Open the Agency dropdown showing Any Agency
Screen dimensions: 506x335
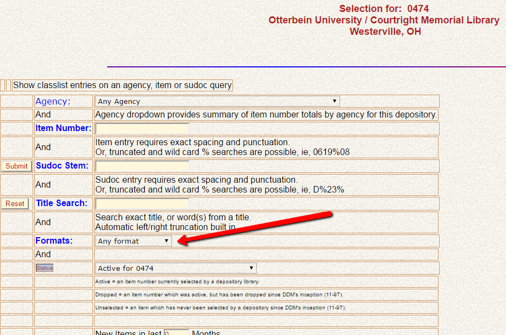coord(217,101)
